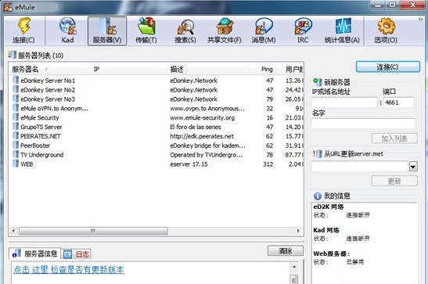Click the Kad 网络 status heading
The image size is (428, 284).
pos(326,230)
